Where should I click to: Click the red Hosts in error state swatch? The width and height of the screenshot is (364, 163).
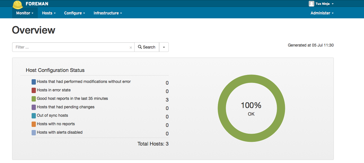click(x=34, y=90)
